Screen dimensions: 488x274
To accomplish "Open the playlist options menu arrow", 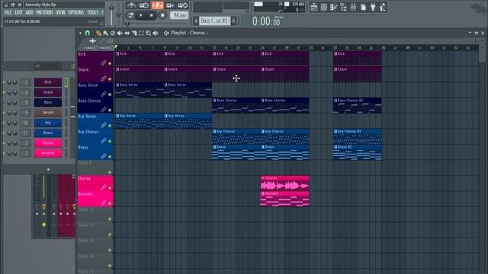I will point(80,33).
